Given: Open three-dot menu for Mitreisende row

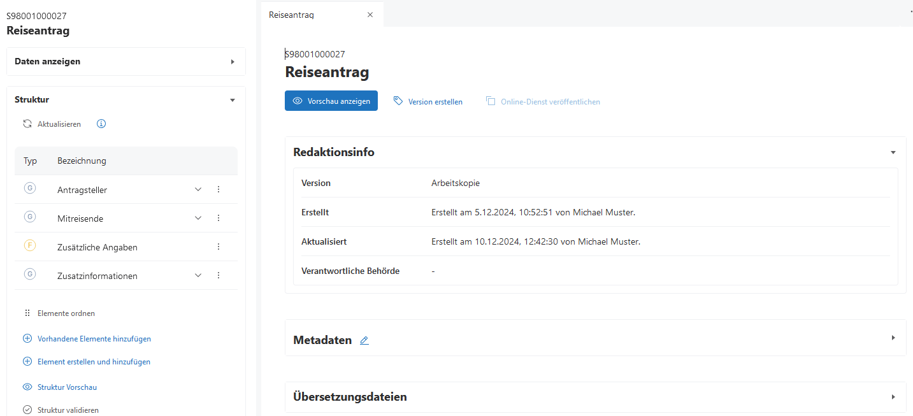Looking at the screenshot, I should click(219, 218).
